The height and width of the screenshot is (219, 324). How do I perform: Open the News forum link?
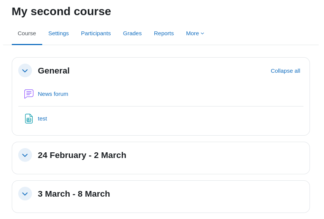(x=53, y=94)
